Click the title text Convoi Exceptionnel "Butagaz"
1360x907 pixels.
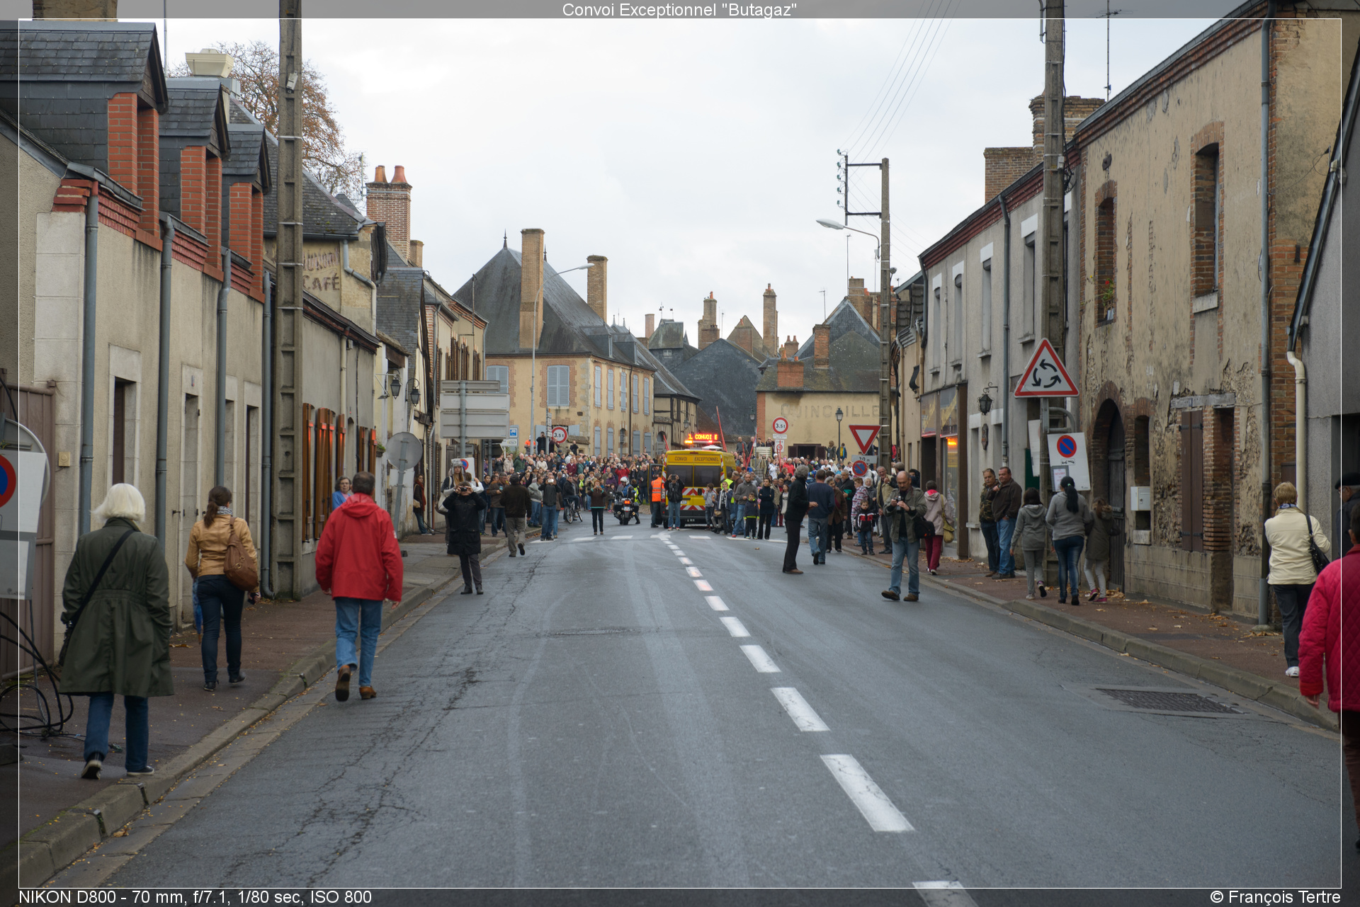[679, 10]
